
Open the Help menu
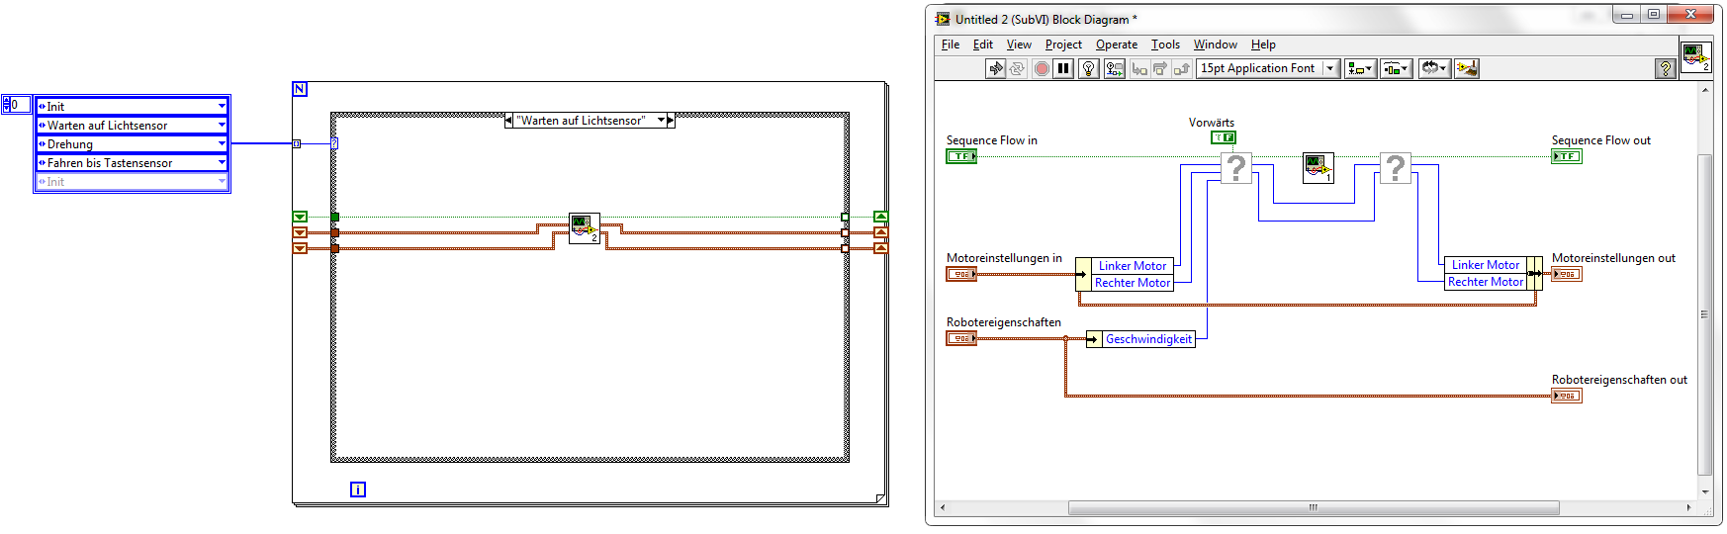coord(1263,44)
